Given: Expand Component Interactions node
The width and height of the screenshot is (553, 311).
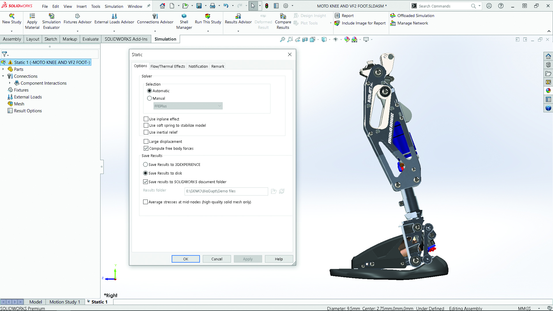Looking at the screenshot, I should pos(10,83).
